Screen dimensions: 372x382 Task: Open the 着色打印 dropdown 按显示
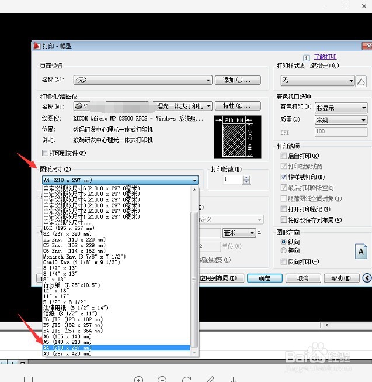pyautogui.click(x=341, y=108)
